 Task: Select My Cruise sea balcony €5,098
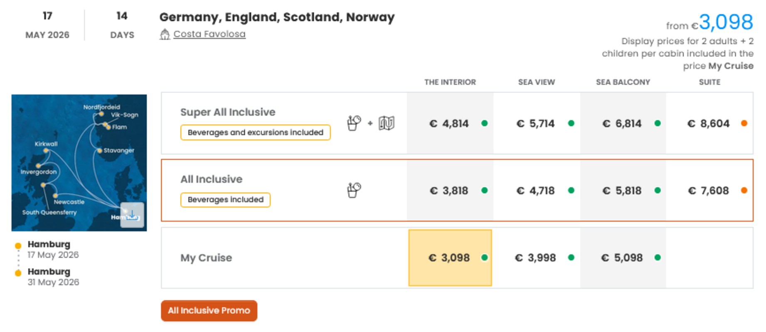tap(622, 258)
